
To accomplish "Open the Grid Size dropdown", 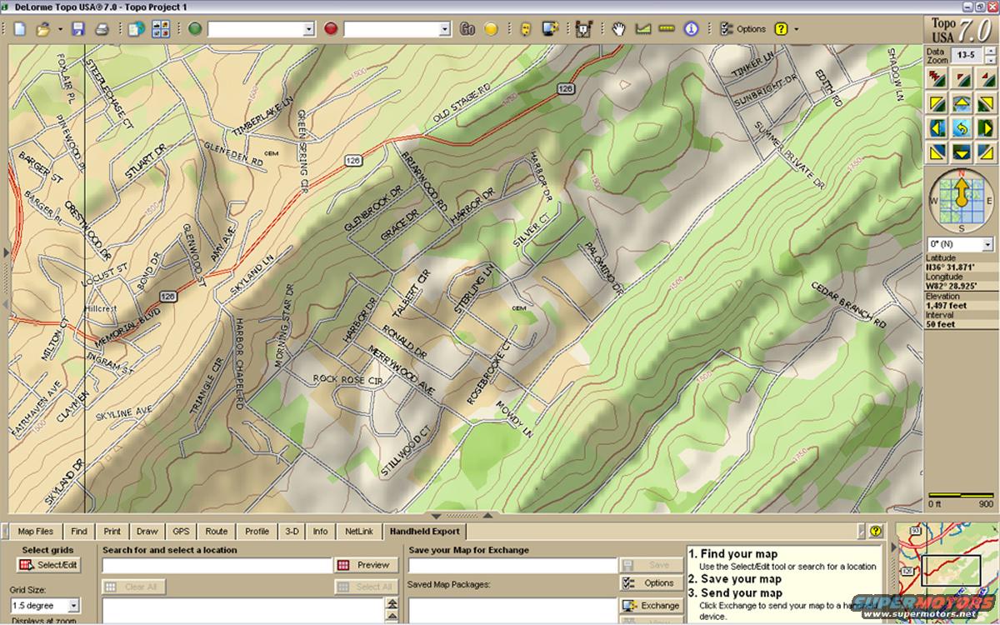I will pos(73,606).
